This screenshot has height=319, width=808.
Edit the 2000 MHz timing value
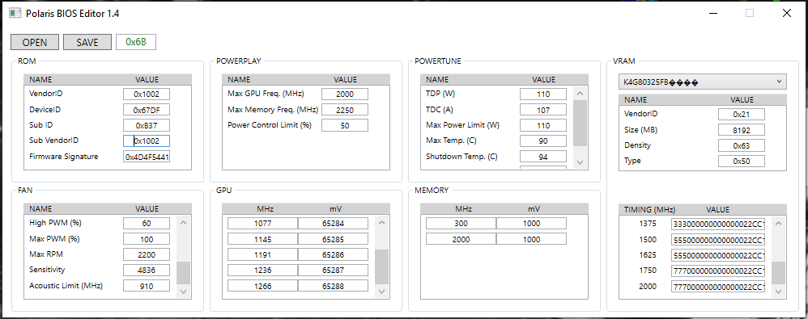(x=718, y=287)
